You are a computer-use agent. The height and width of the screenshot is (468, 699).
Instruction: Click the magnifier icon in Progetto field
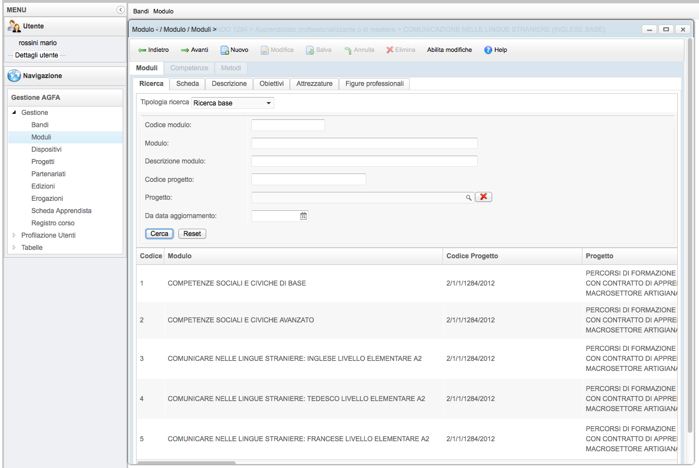[x=469, y=197]
